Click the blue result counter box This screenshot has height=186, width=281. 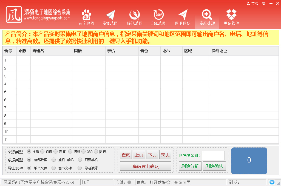coord(249,161)
